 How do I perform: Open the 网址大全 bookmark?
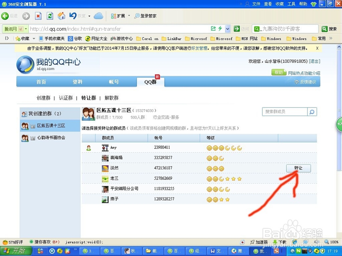[96, 39]
